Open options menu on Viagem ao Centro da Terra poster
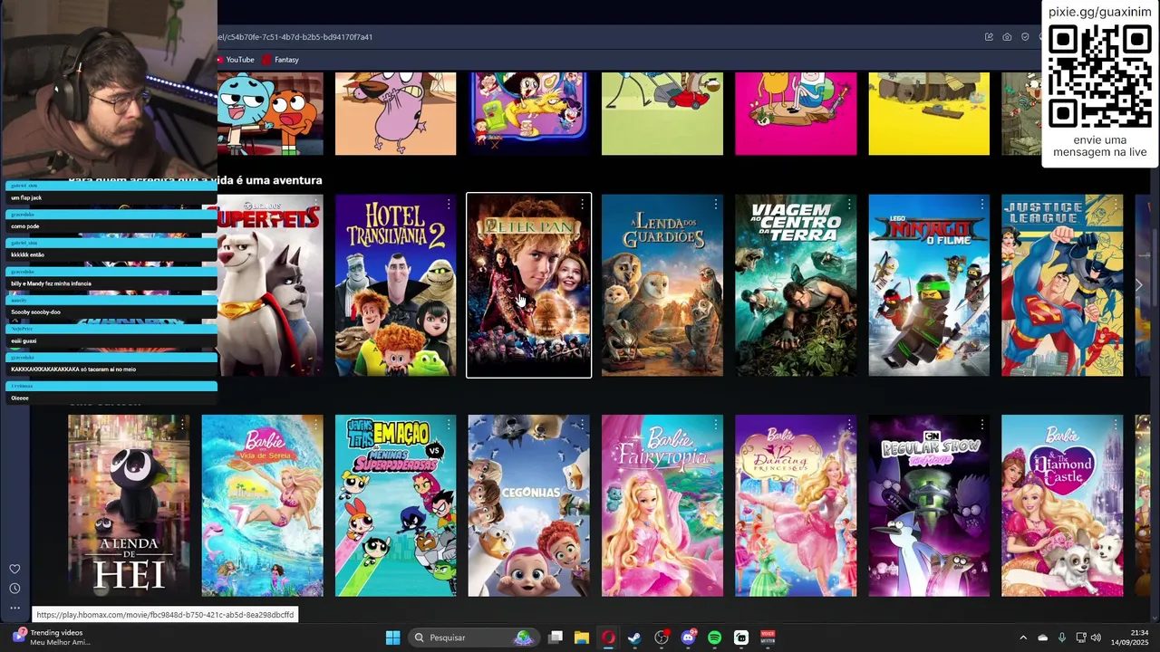The image size is (1160, 652). pyautogui.click(x=848, y=205)
